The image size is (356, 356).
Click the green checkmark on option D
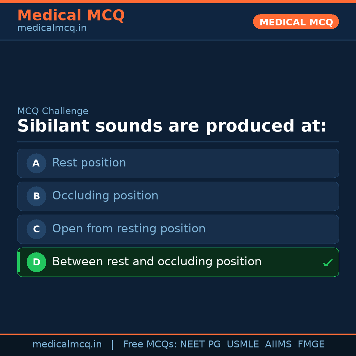coord(327,263)
